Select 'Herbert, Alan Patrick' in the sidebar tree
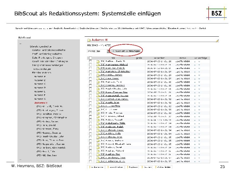 point(51,148)
